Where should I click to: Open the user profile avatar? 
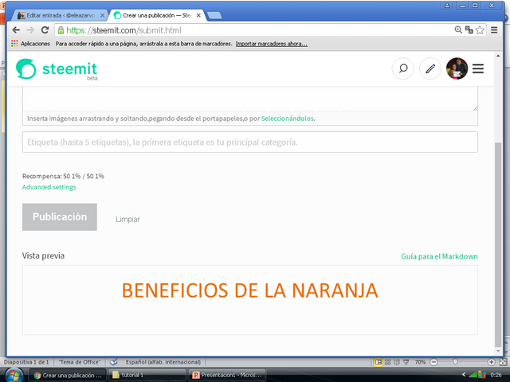coord(457,68)
